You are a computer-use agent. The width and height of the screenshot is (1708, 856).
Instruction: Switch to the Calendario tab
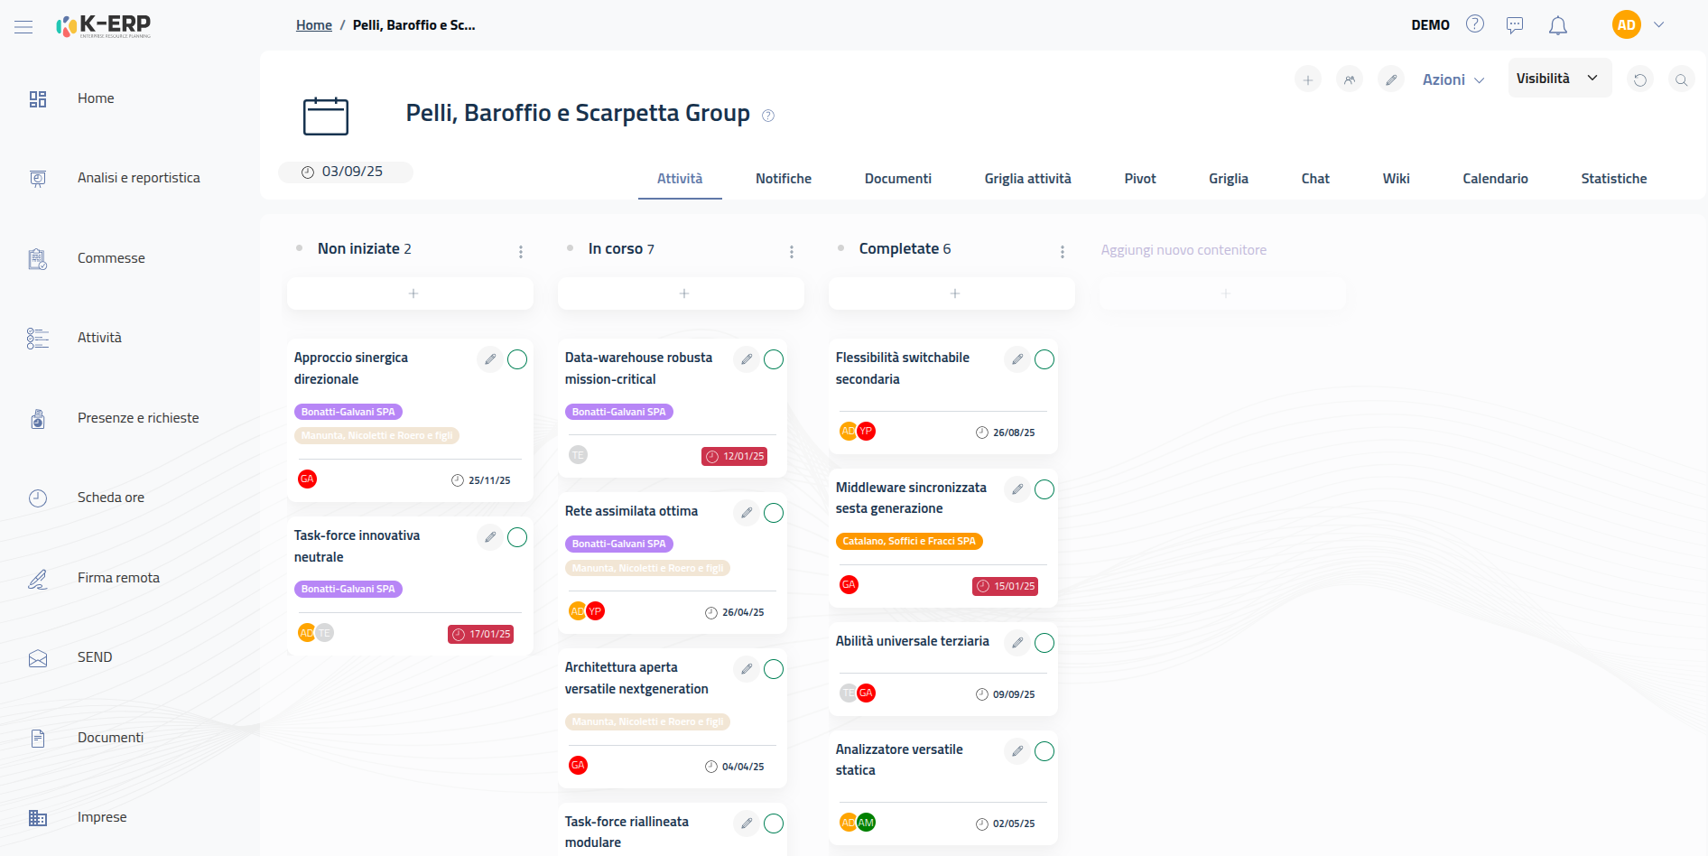(1495, 179)
